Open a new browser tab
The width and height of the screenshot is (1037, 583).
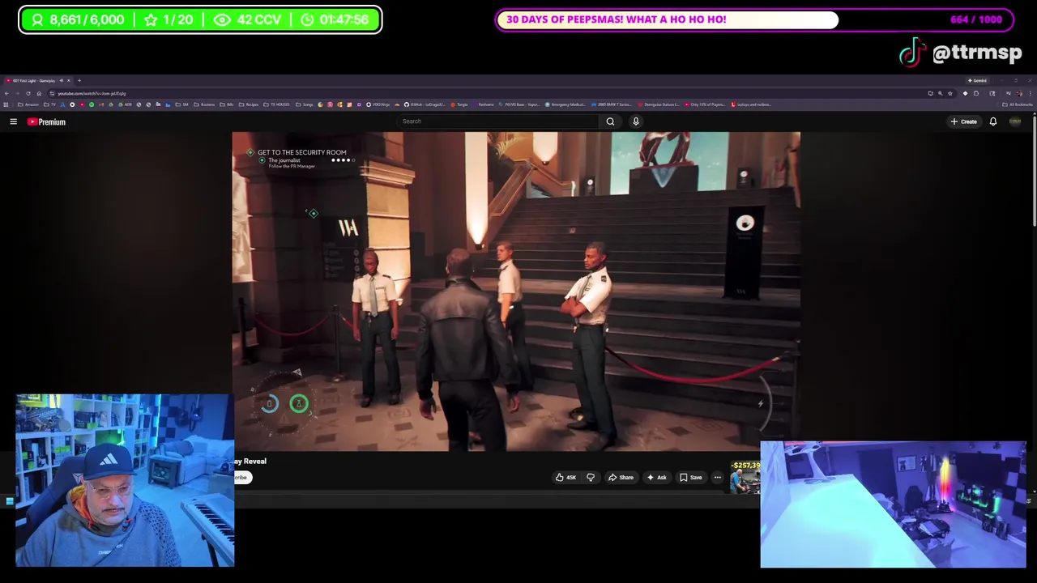coord(79,81)
